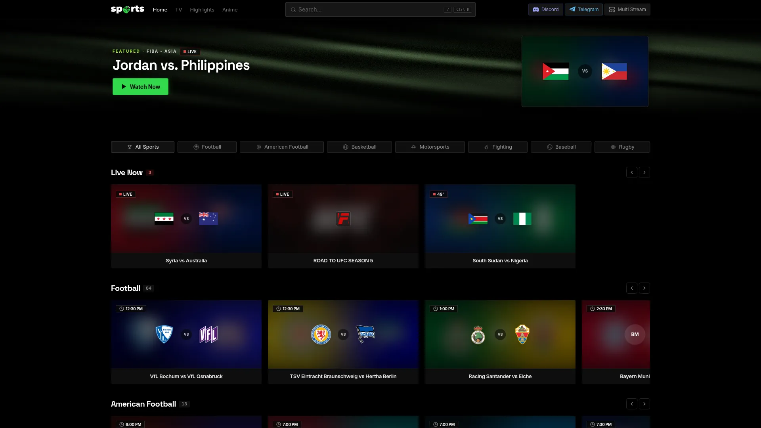This screenshot has width=761, height=428.
Task: Click the search magnifier icon
Action: (293, 10)
